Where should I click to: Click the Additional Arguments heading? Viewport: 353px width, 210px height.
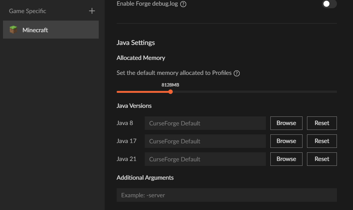(145, 178)
